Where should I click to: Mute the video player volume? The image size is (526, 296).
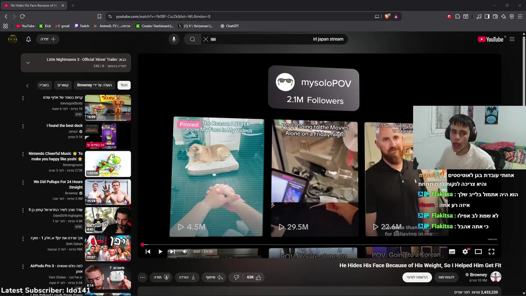point(185,252)
